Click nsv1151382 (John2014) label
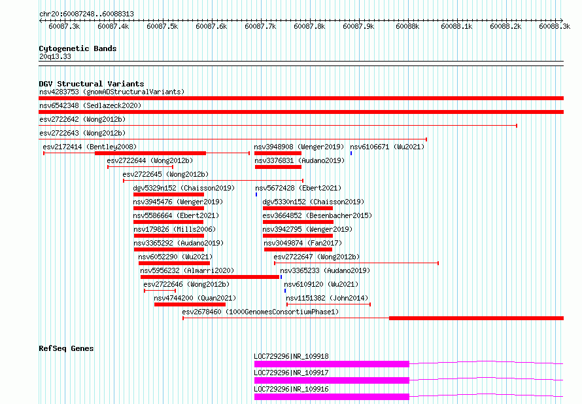582x404 pixels. pos(327,298)
